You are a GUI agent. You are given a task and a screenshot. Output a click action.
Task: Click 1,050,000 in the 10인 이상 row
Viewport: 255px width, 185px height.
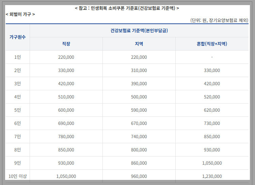pos(66,176)
